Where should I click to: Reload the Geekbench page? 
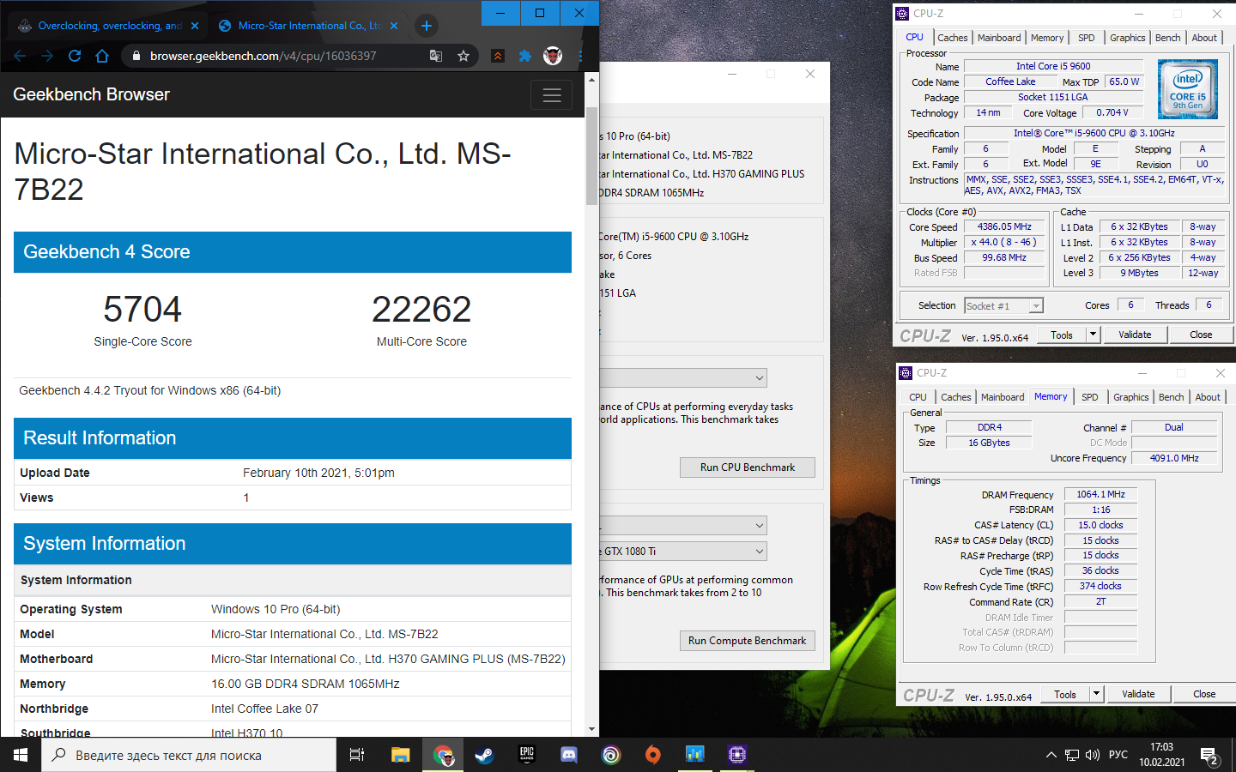coord(75,56)
